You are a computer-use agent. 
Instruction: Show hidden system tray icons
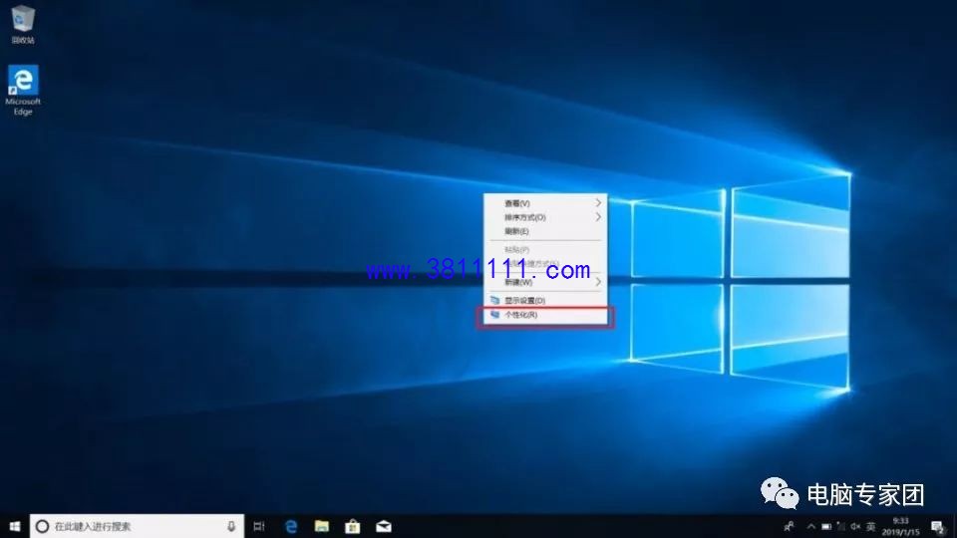tap(810, 526)
